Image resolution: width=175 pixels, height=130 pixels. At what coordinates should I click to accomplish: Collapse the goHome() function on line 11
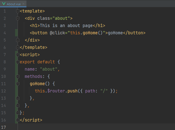(x=18, y=84)
